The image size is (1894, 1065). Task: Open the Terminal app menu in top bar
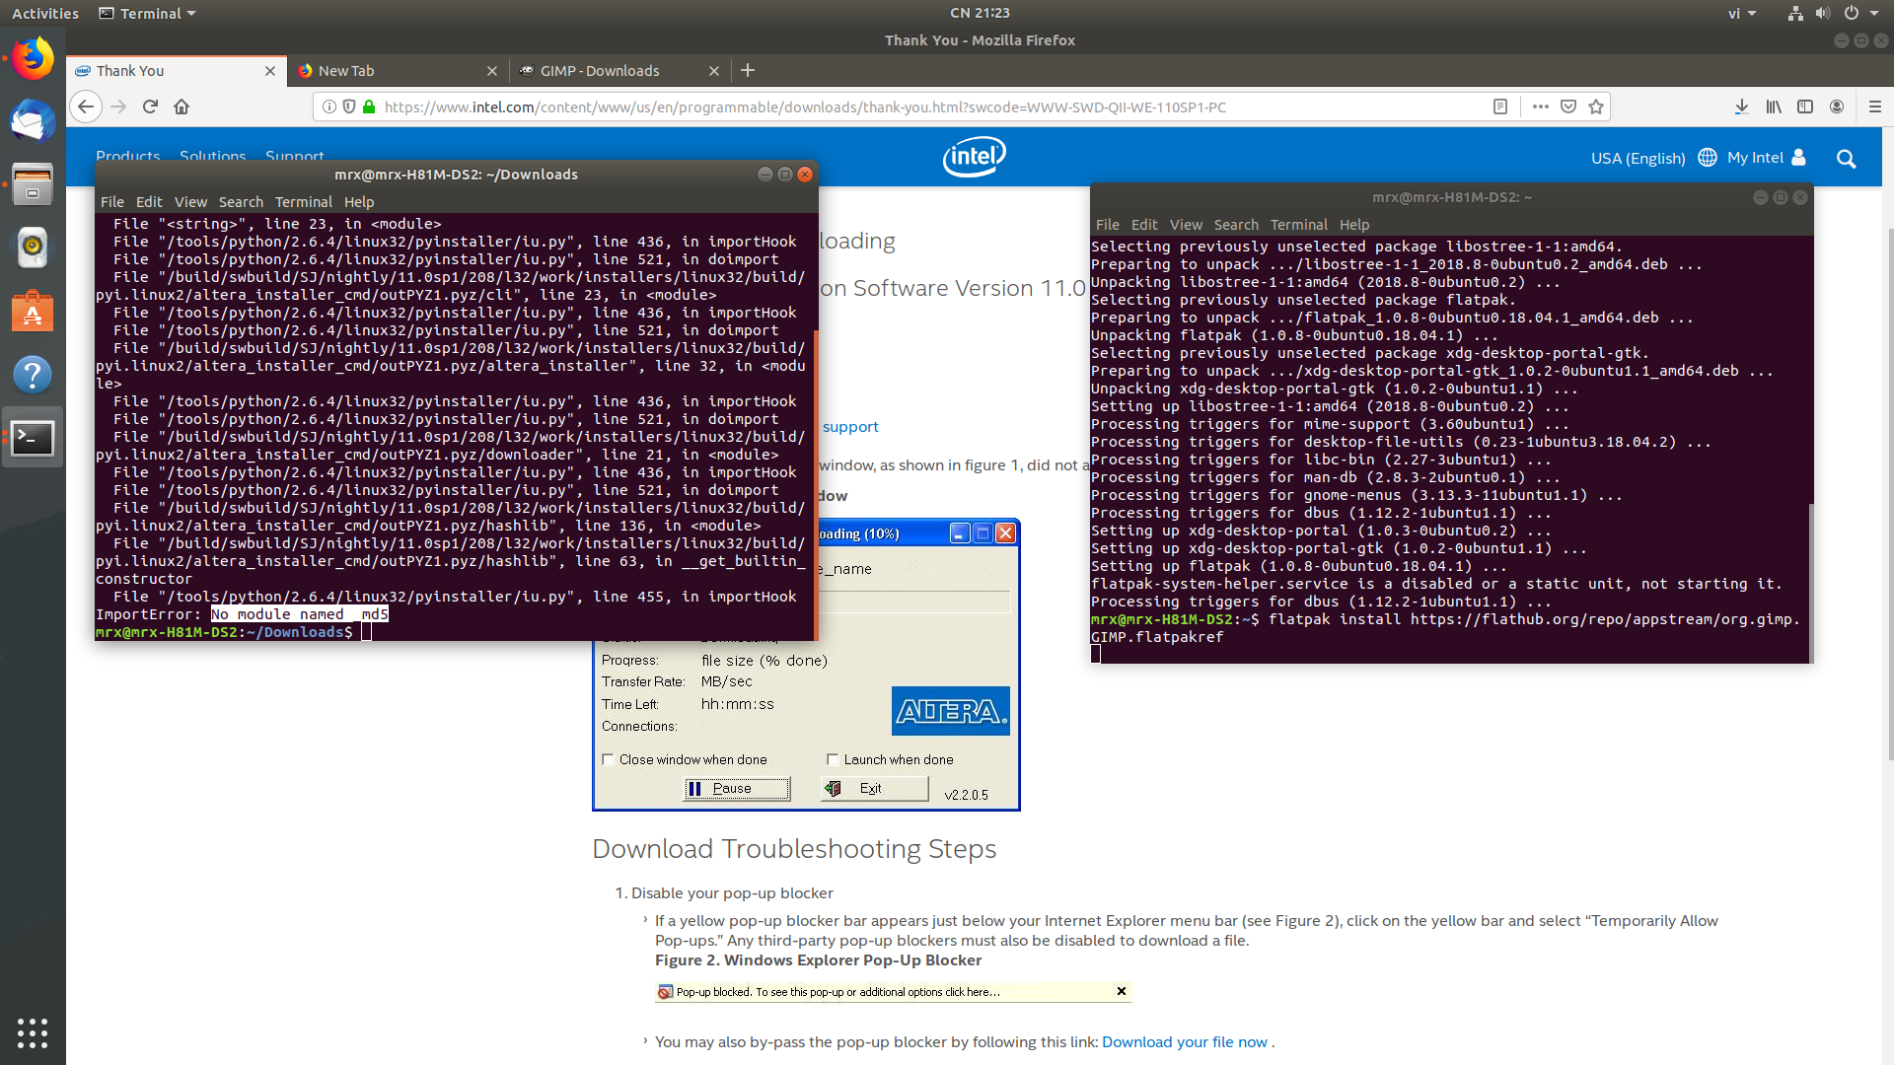[x=148, y=13]
